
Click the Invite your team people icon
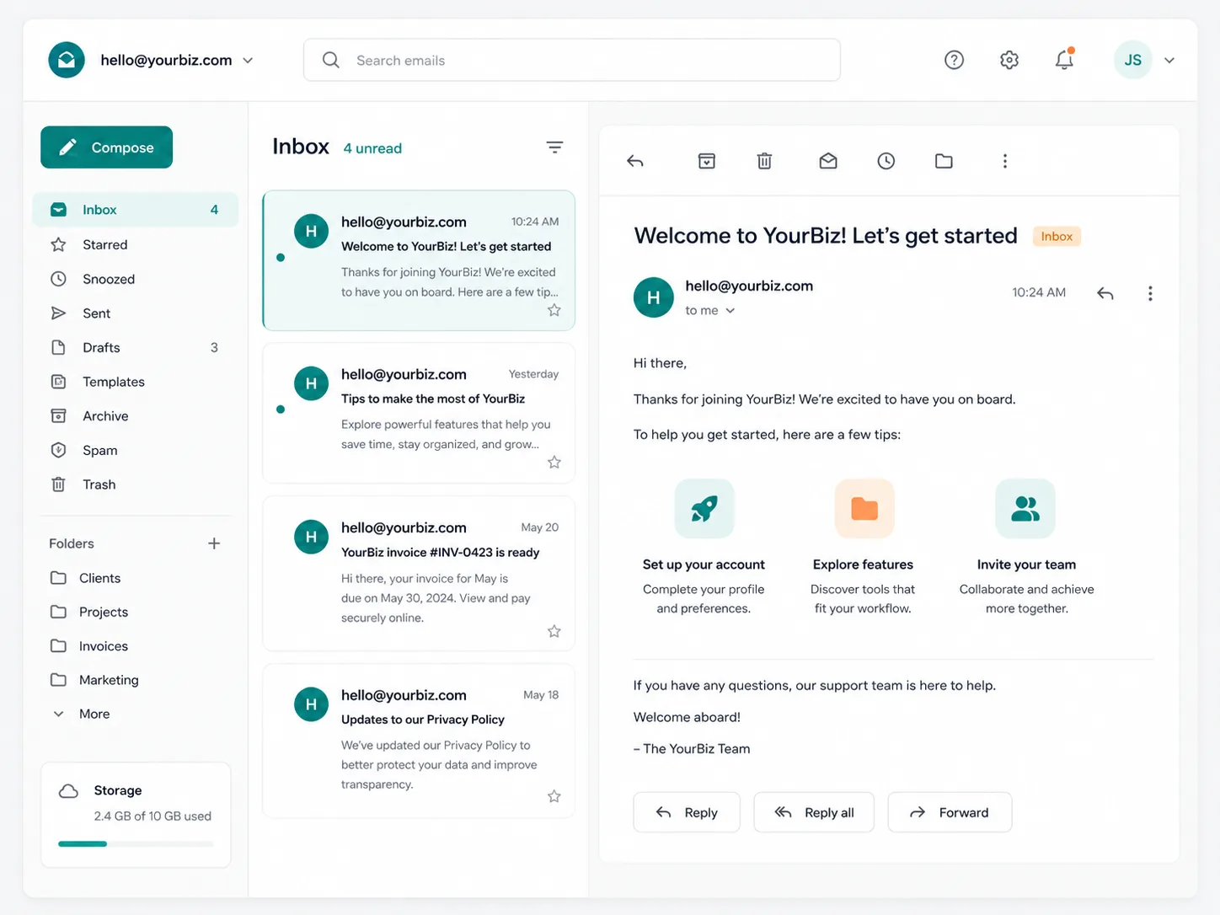coord(1025,508)
